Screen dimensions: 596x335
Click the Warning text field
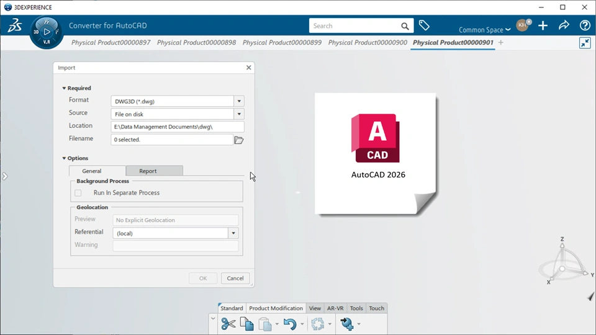coord(176,246)
